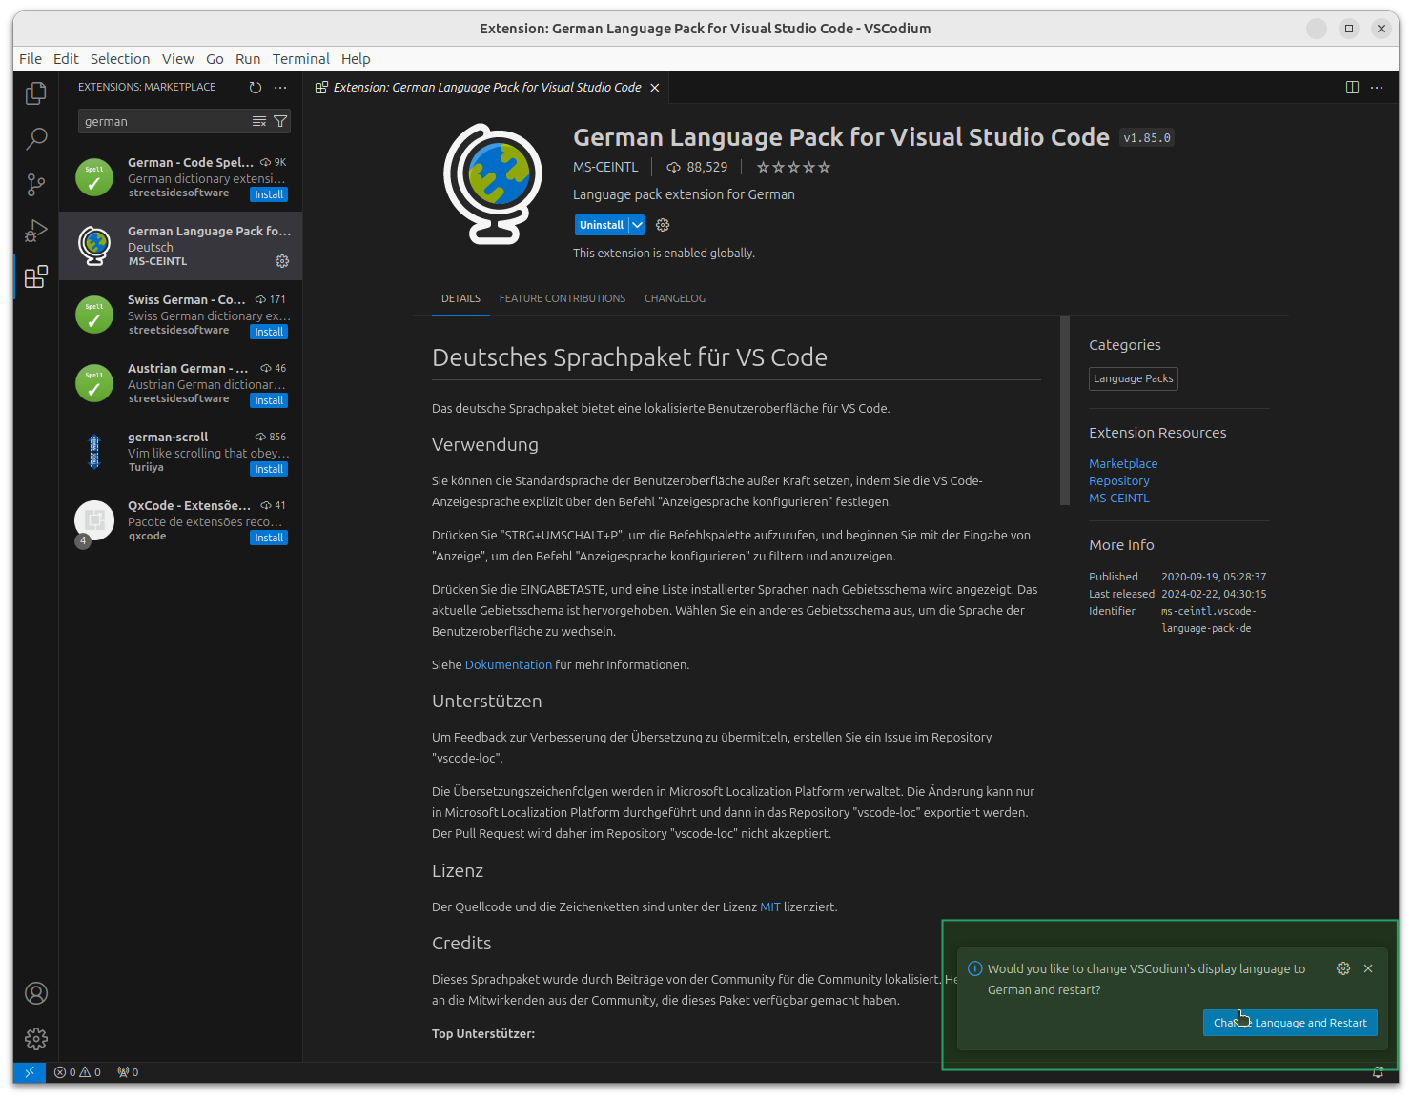Open the Manage gear in the Activity Bar
This screenshot has height=1099, width=1412.
point(35,1039)
